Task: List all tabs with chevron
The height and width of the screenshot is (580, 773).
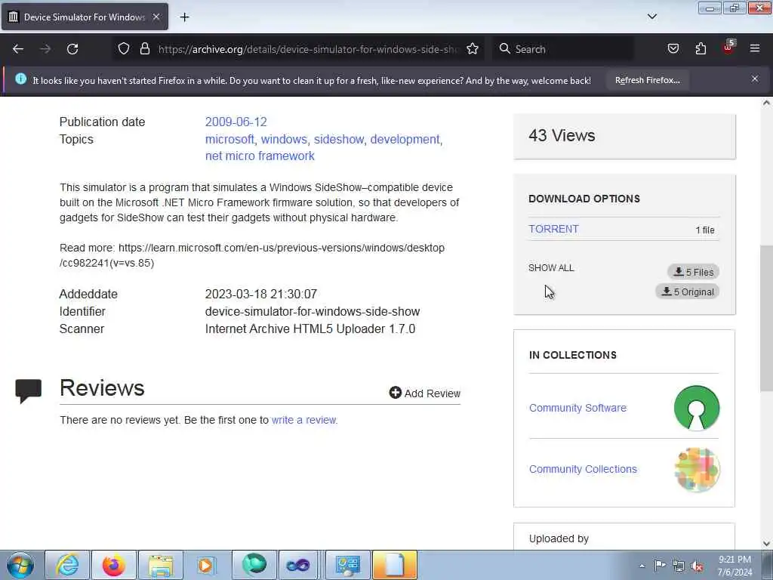Action: (x=651, y=17)
